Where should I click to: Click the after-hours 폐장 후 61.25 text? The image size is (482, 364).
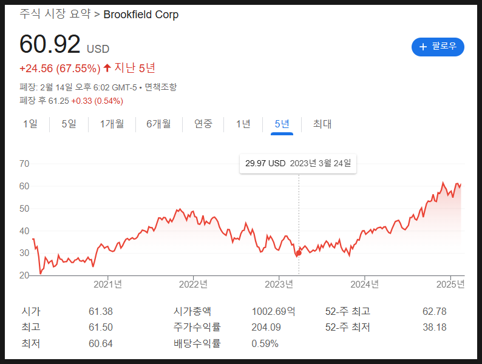coord(44,101)
